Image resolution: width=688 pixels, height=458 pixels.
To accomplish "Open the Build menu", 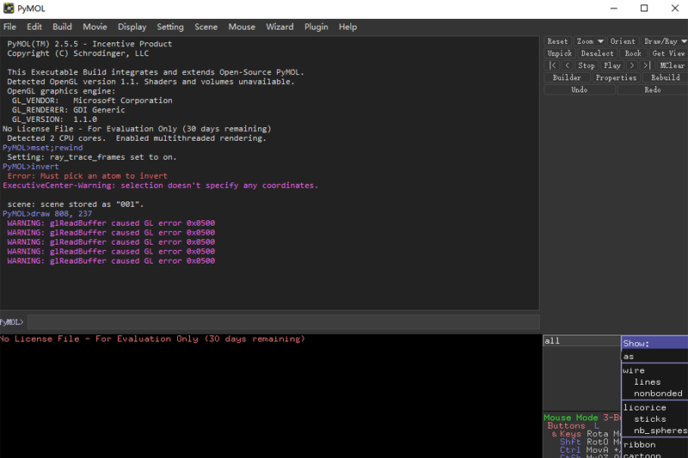I will (62, 27).
